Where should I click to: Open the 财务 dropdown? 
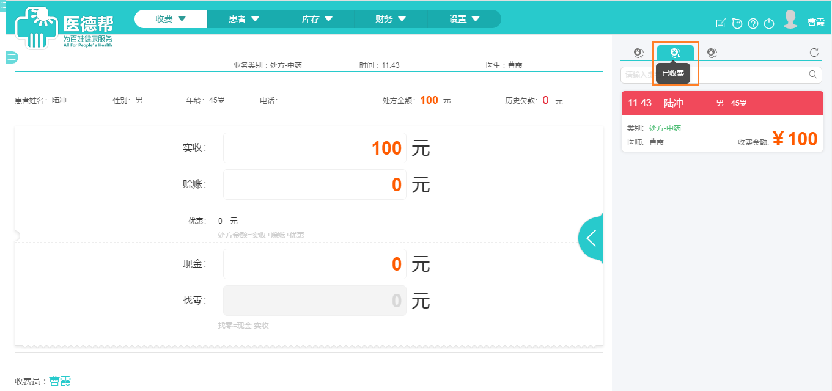coord(391,19)
